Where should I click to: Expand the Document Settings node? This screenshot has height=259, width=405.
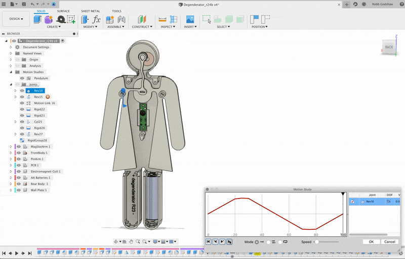11,47
